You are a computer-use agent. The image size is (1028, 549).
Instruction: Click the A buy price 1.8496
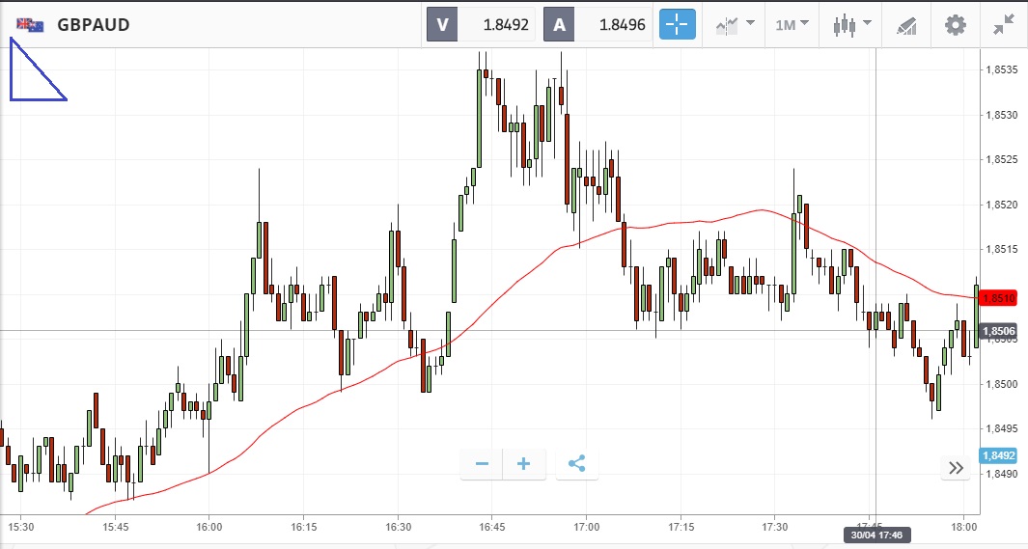point(598,25)
